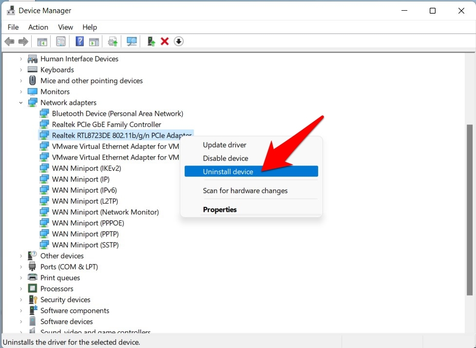Expand the Ports (COM & LPT) category
Screen dimensions: 476x348
[21, 267]
